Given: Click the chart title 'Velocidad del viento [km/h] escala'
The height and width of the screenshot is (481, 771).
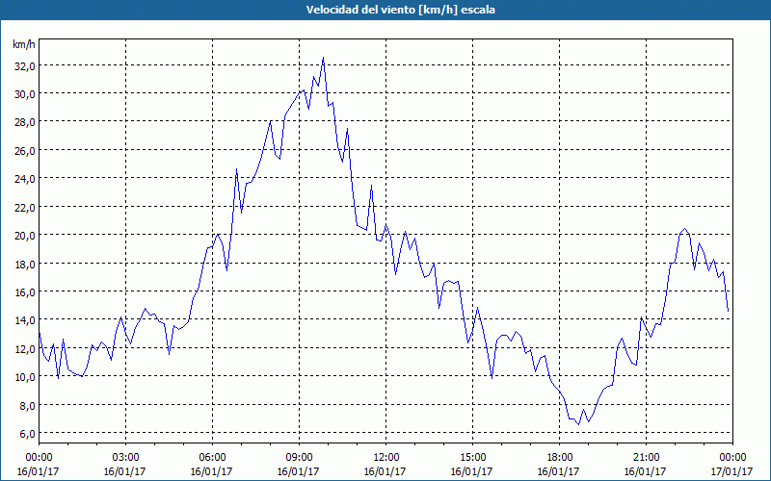Looking at the screenshot, I should click(400, 10).
